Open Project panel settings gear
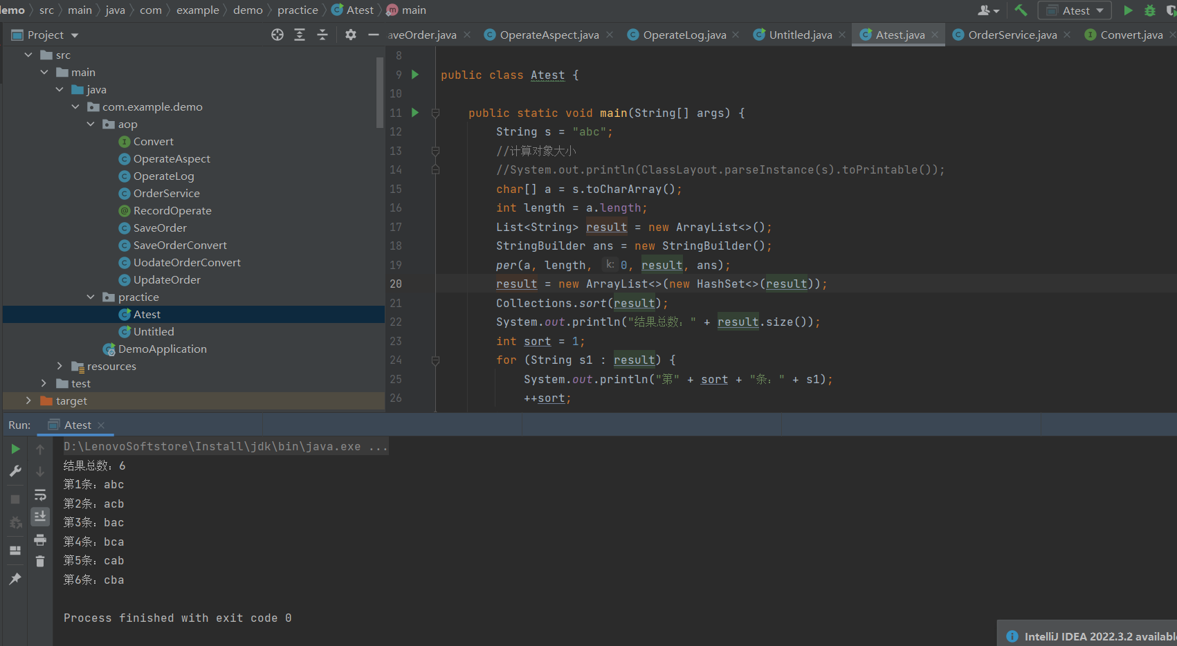The width and height of the screenshot is (1177, 646). click(351, 35)
